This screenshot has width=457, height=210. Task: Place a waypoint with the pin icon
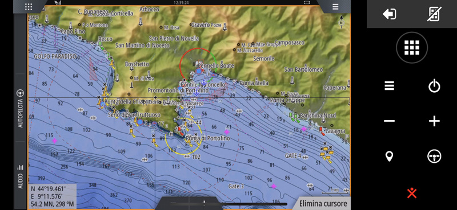click(x=390, y=157)
